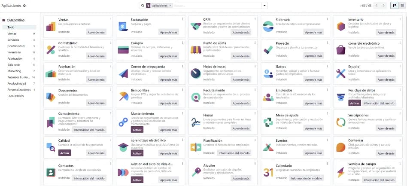Viewport: 407px width, 186px height.
Task: Select the Localización category
Action: pyautogui.click(x=19, y=96)
